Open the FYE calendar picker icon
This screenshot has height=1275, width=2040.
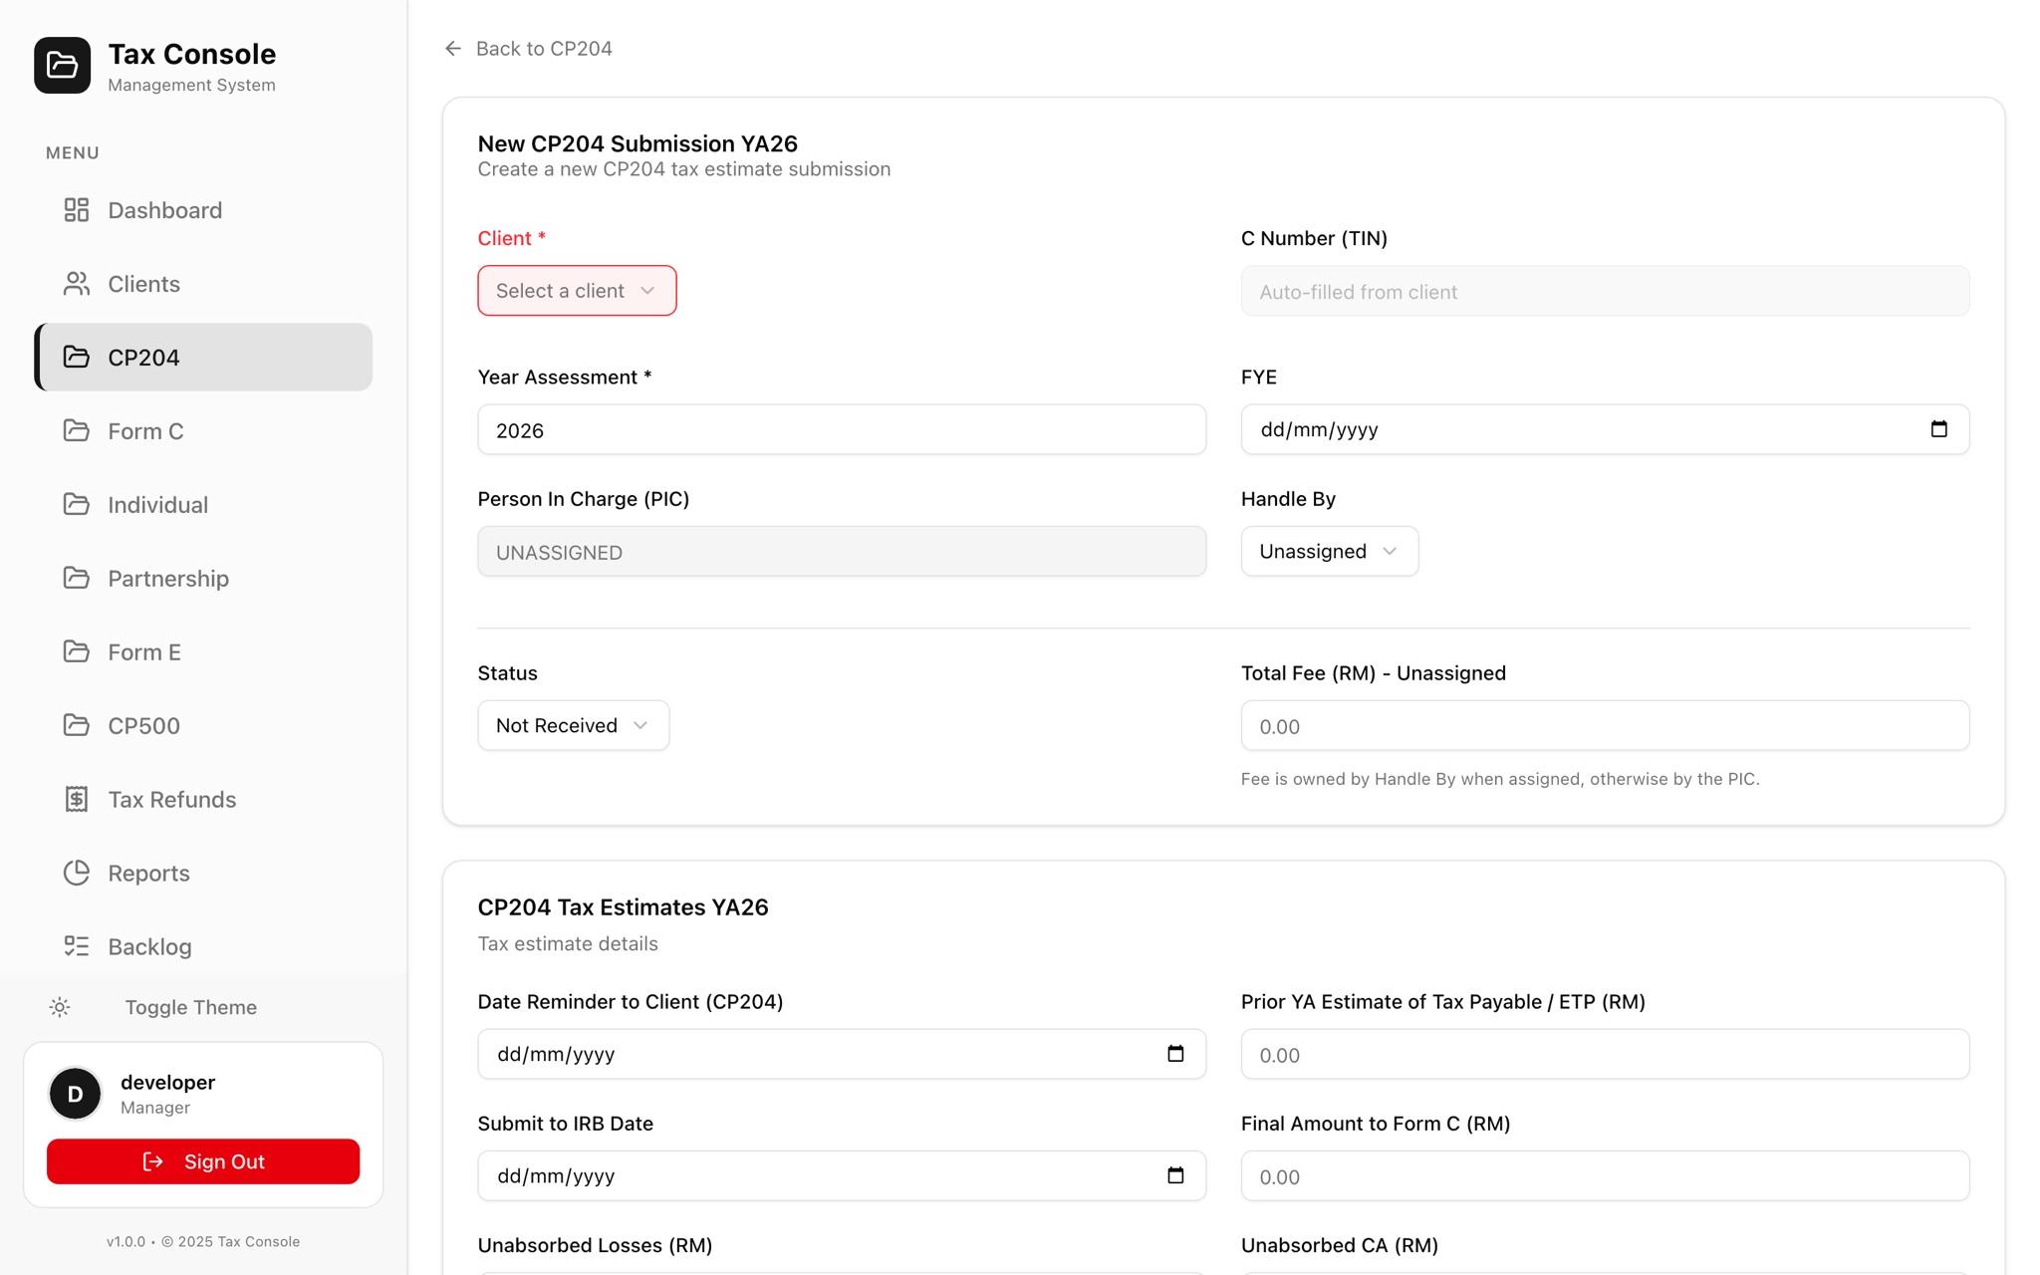tap(1938, 429)
